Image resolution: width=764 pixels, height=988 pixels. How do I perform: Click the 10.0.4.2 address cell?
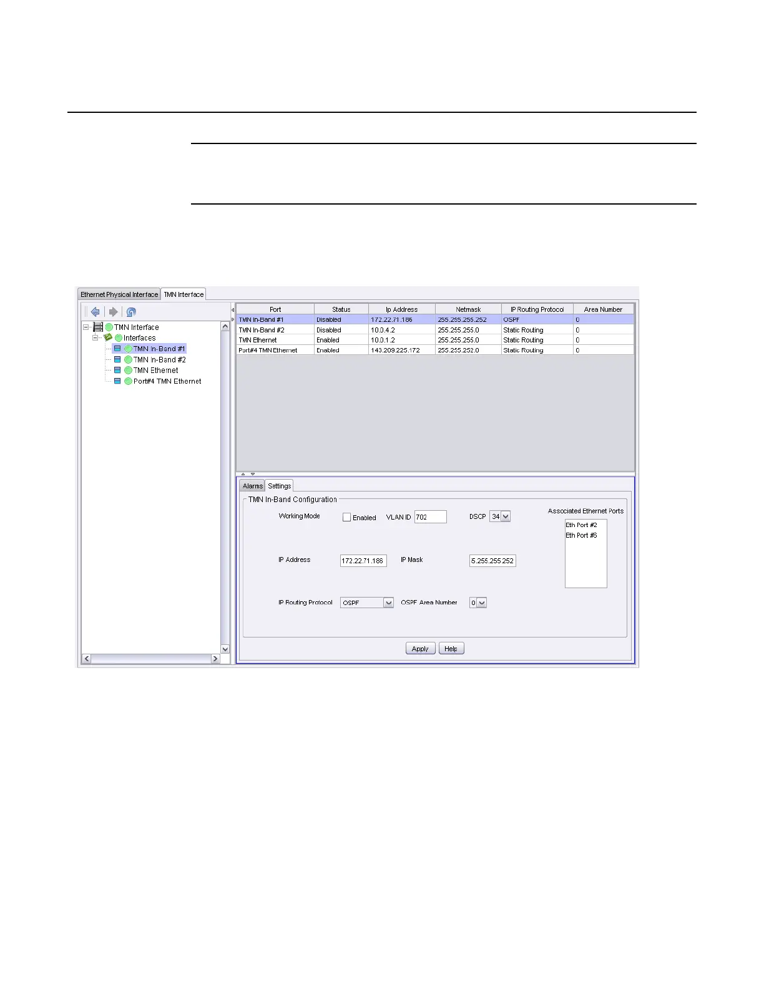tap(402, 330)
